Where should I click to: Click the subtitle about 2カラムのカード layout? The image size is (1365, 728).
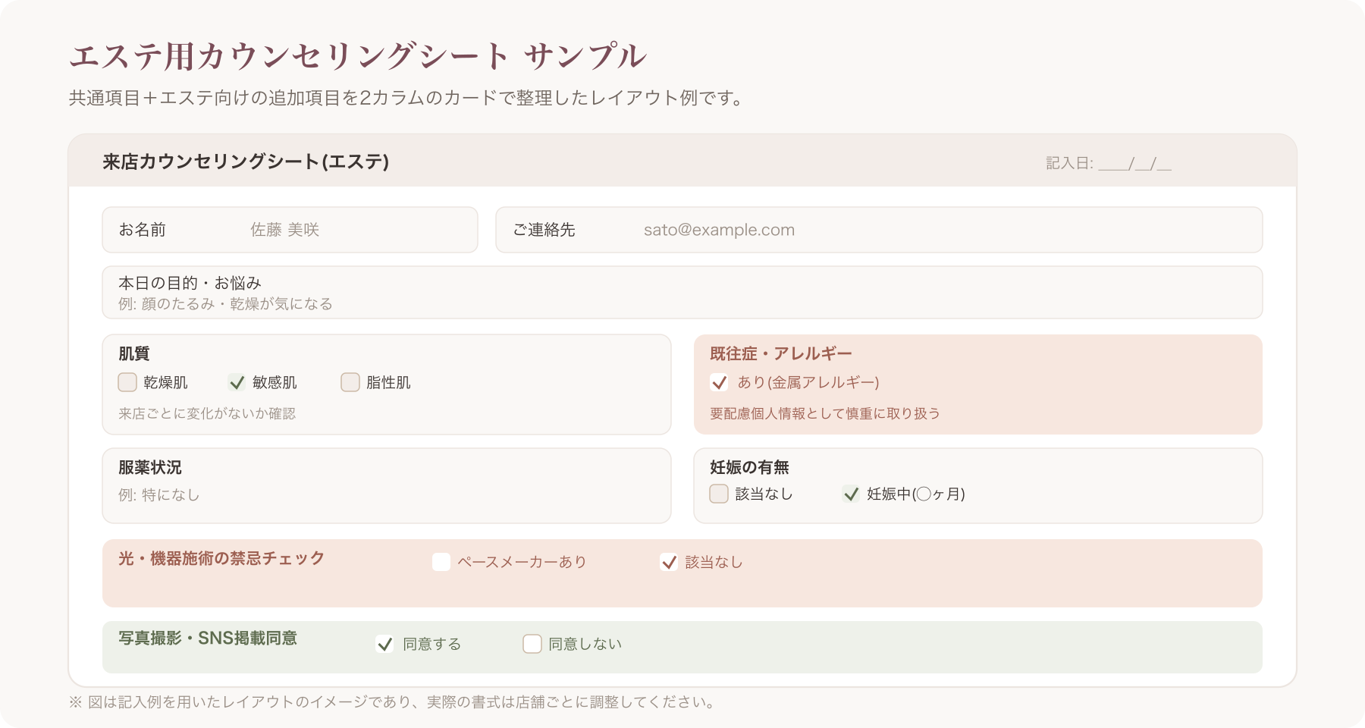pos(406,98)
